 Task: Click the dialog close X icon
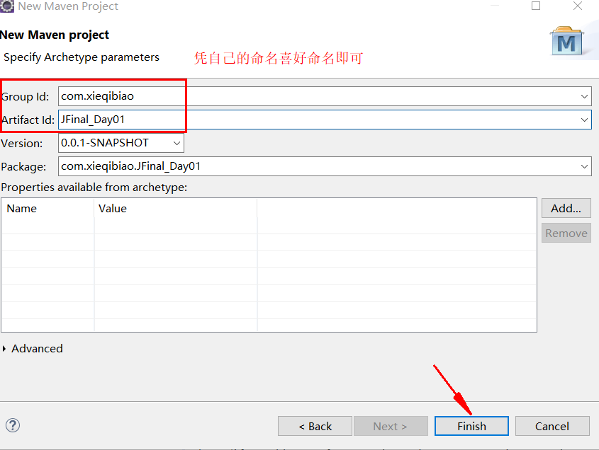[578, 6]
